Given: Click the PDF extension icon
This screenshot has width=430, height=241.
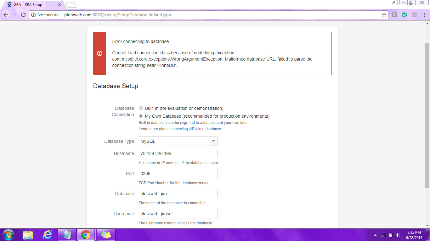Looking at the screenshot, I should point(414,15).
